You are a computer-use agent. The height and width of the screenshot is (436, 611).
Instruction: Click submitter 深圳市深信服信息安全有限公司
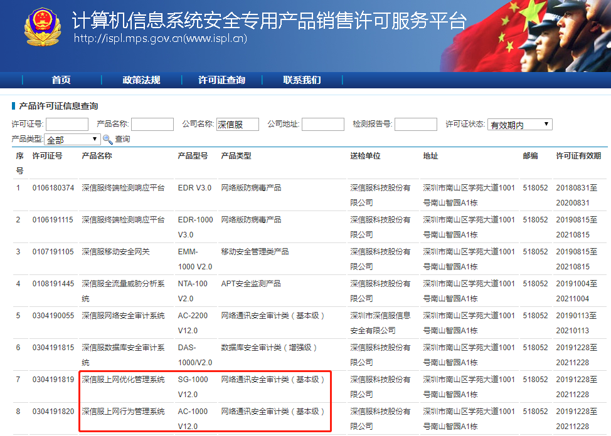tap(380, 323)
